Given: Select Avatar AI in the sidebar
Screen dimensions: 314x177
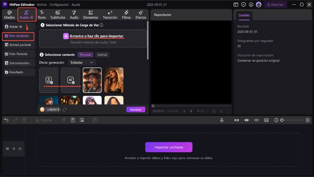Looking at the screenshot, I should [x=19, y=26].
